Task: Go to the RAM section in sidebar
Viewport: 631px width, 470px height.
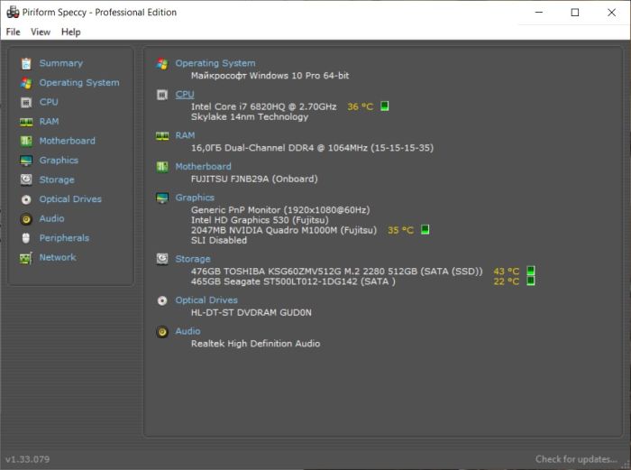Action: [x=49, y=121]
